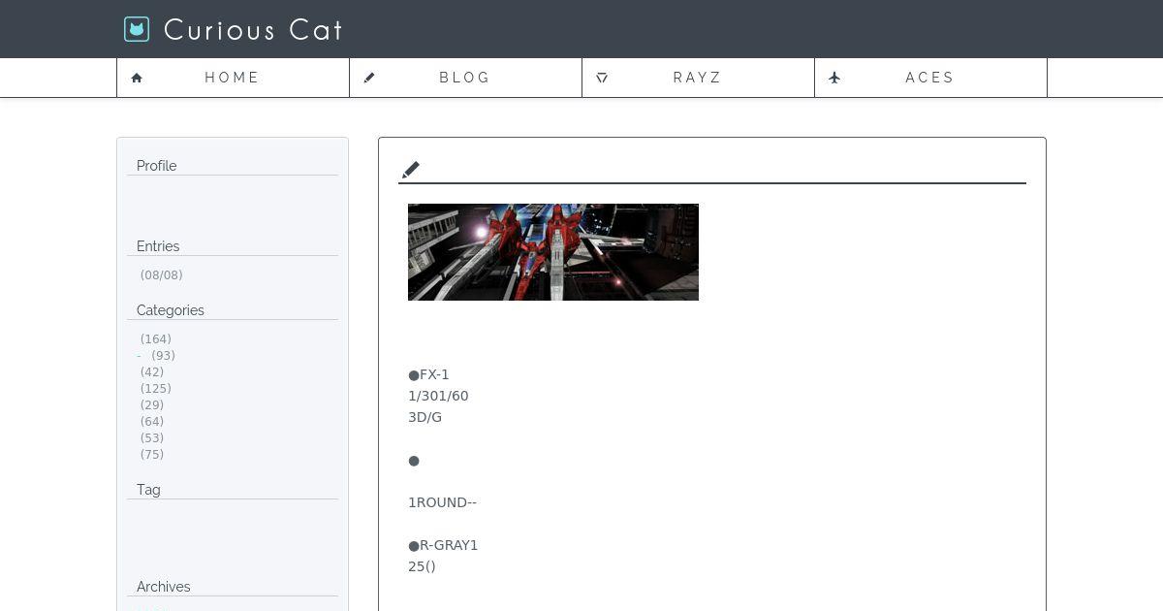Click the 1ROUND-- text line
Viewport: 1163px width, 611px height.
point(442,502)
